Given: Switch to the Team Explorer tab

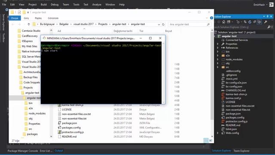Looking at the screenshot, I should pyautogui.click(x=241, y=151).
